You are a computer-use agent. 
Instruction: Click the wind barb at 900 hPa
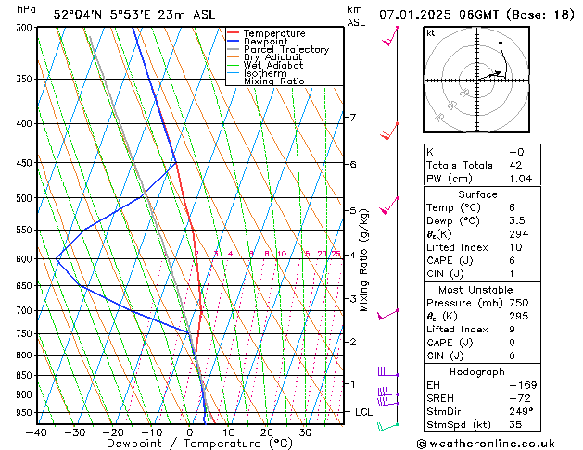388,392
